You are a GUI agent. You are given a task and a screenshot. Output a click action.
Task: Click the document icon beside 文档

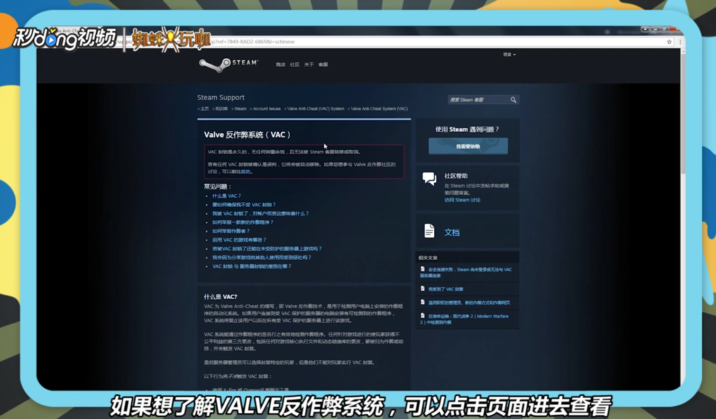[x=429, y=230]
